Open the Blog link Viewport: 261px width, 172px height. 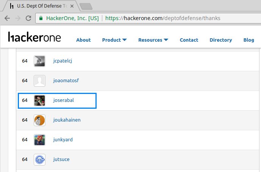pos(248,40)
